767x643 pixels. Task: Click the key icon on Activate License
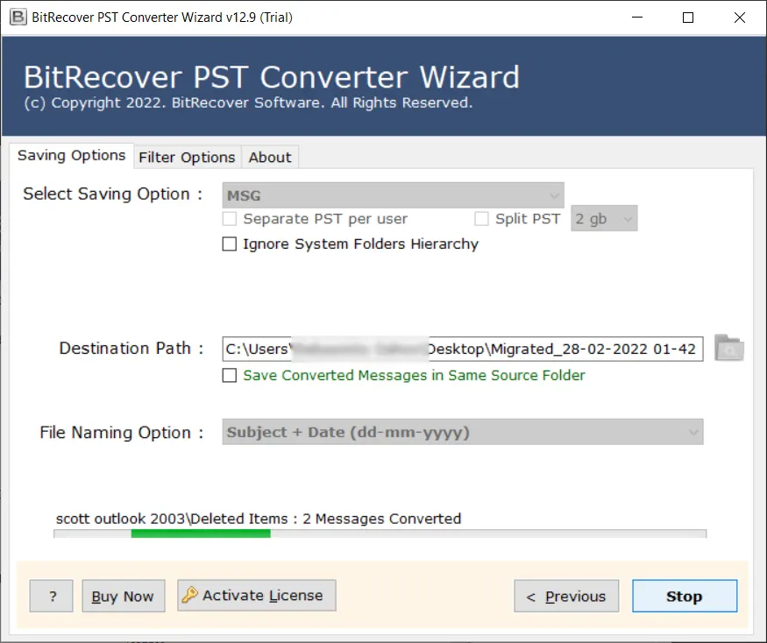click(x=190, y=595)
